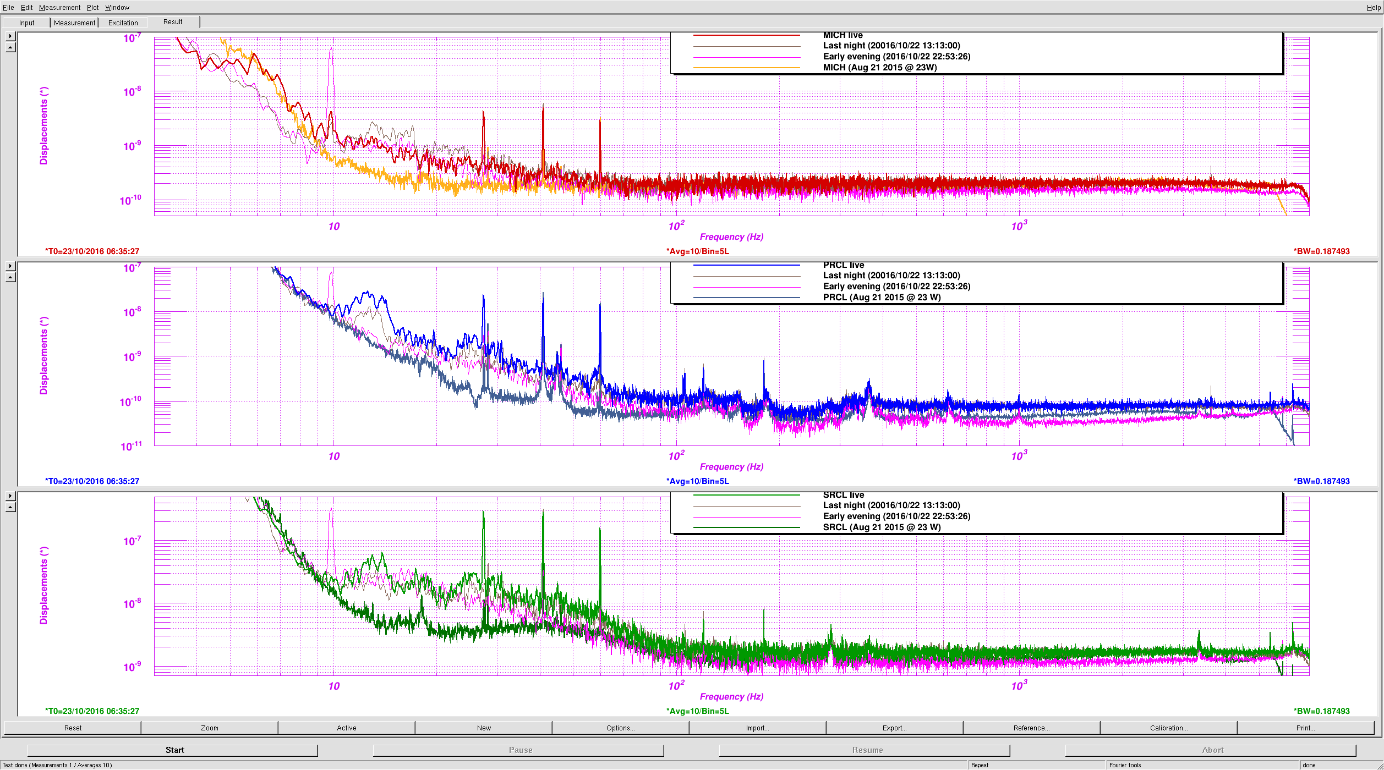Click Frequency (Hz) axis label of MICH plot

point(731,237)
